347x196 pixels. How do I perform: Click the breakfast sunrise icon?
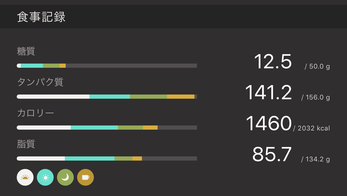[x=25, y=177]
